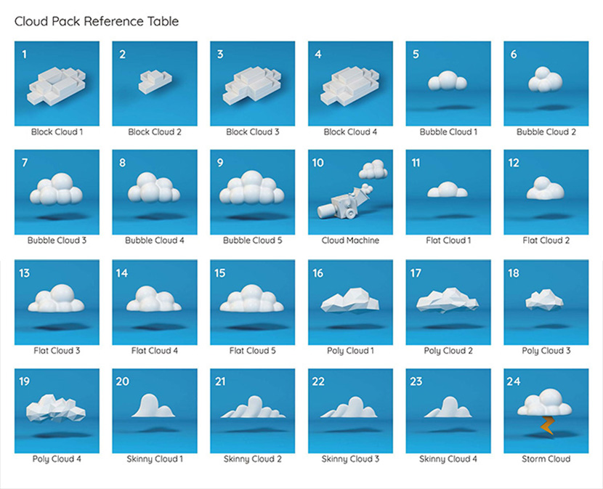Click the 'Bubble Cloud 2' caption
Viewport: 603px width, 489px height.
click(546, 132)
